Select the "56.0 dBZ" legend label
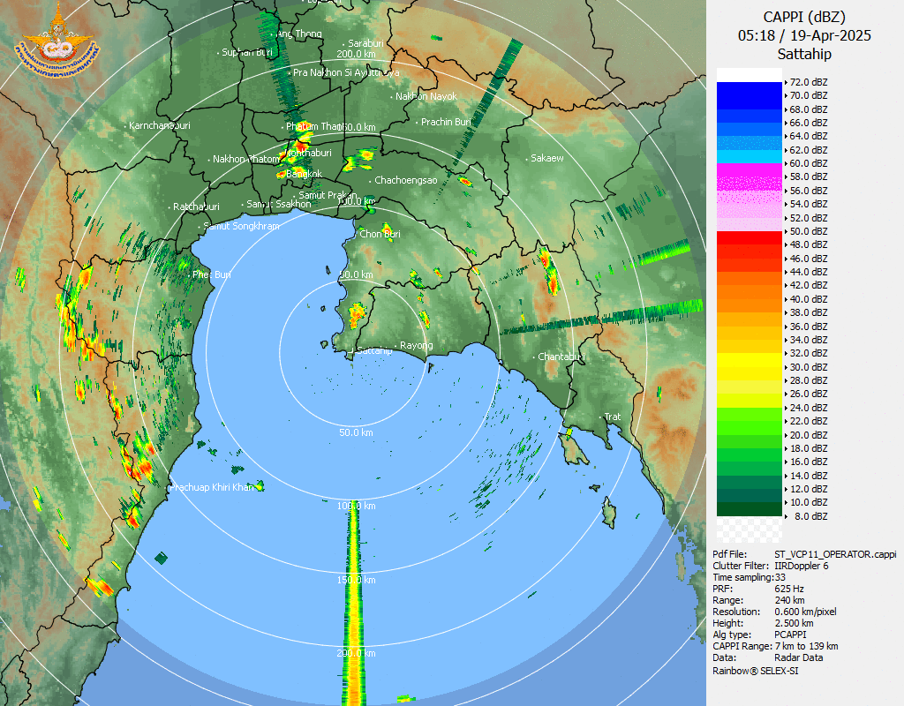Image resolution: width=904 pixels, height=706 pixels. point(809,191)
